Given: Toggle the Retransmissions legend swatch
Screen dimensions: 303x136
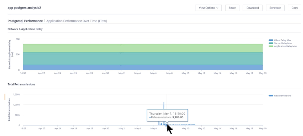Looking at the screenshot, I should tap(271, 96).
